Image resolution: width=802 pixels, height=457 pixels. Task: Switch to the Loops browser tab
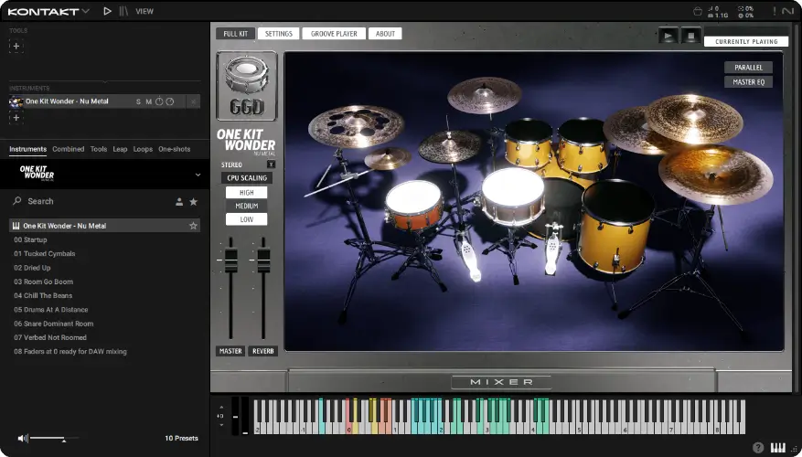[143, 149]
